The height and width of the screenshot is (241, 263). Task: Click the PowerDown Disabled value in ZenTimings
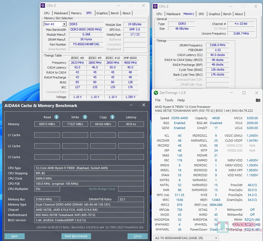(216, 229)
